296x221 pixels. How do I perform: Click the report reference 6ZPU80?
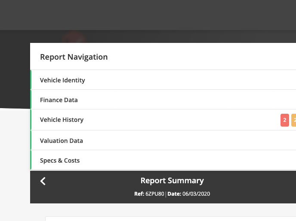click(x=154, y=194)
